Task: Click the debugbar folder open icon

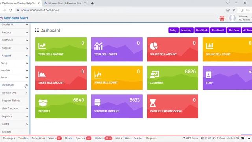Action: tap(243, 138)
